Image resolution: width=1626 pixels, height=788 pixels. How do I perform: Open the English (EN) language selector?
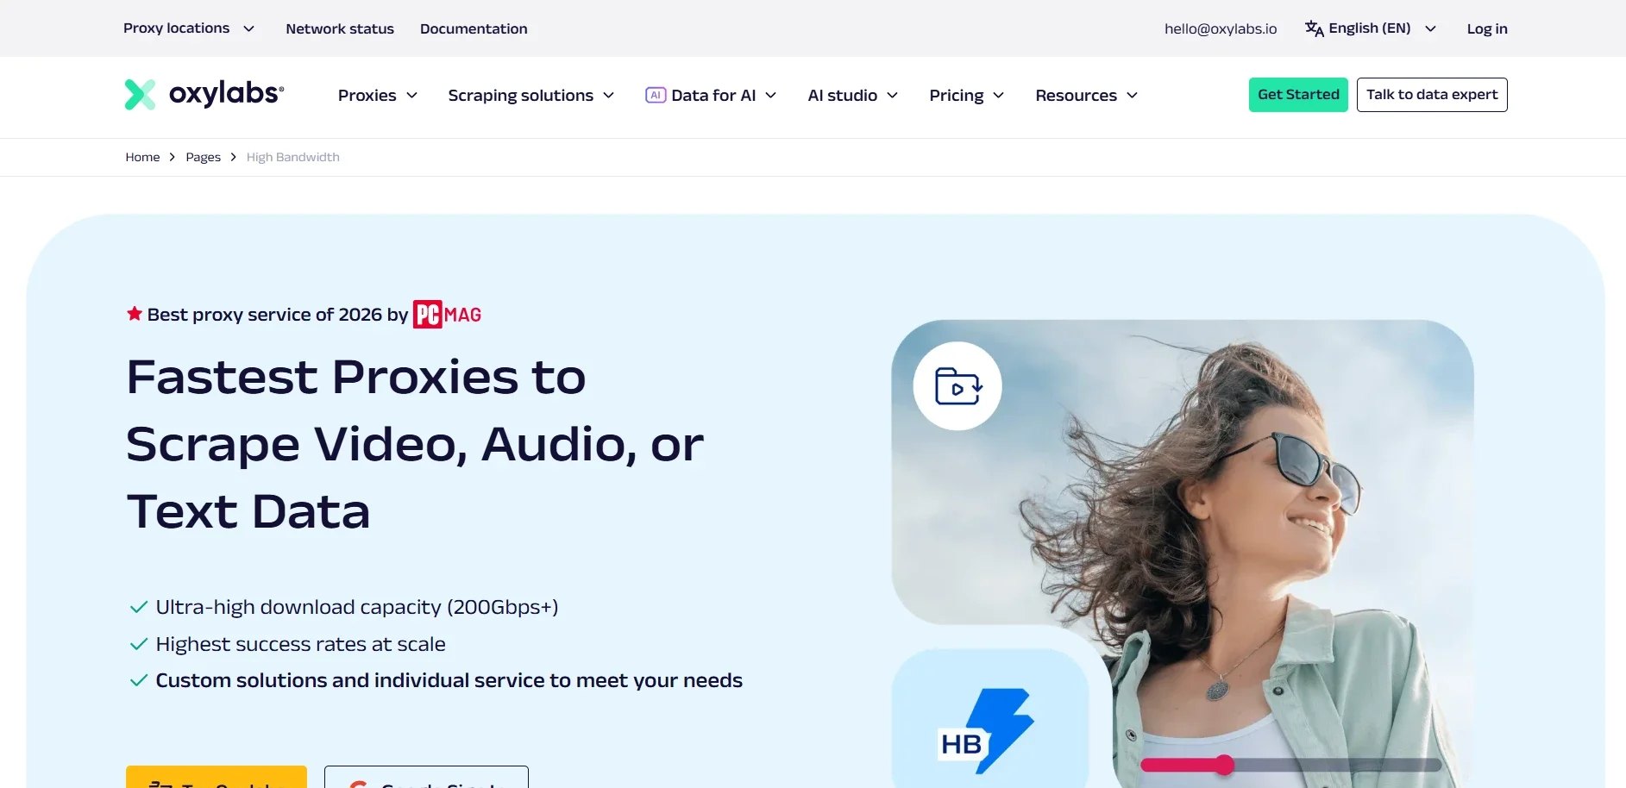coord(1371,28)
